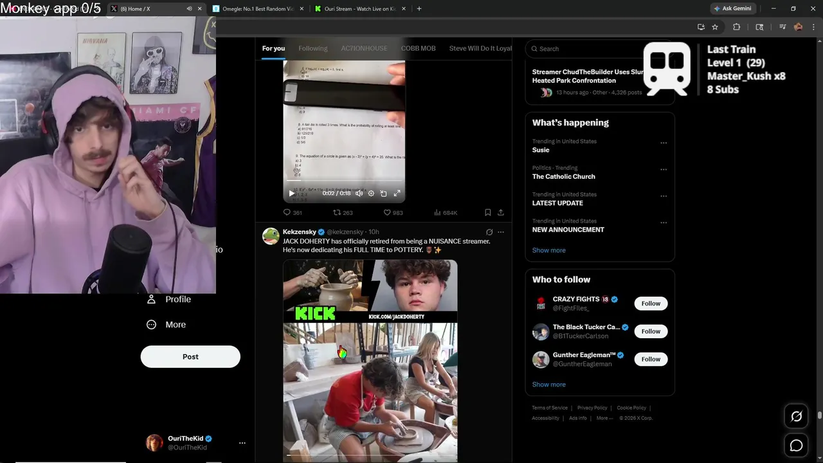This screenshot has height=463, width=823.
Task: Open Grok floating button
Action: coord(796,417)
